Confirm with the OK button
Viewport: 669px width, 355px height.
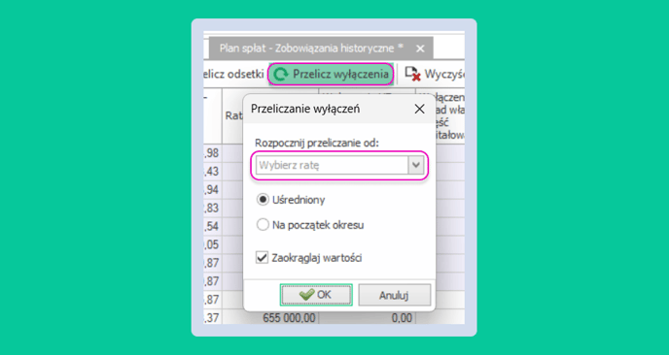(x=316, y=295)
